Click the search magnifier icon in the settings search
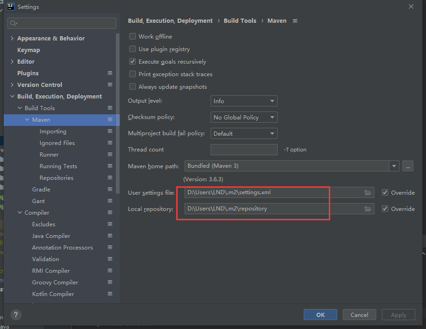The width and height of the screenshot is (426, 329). point(13,23)
